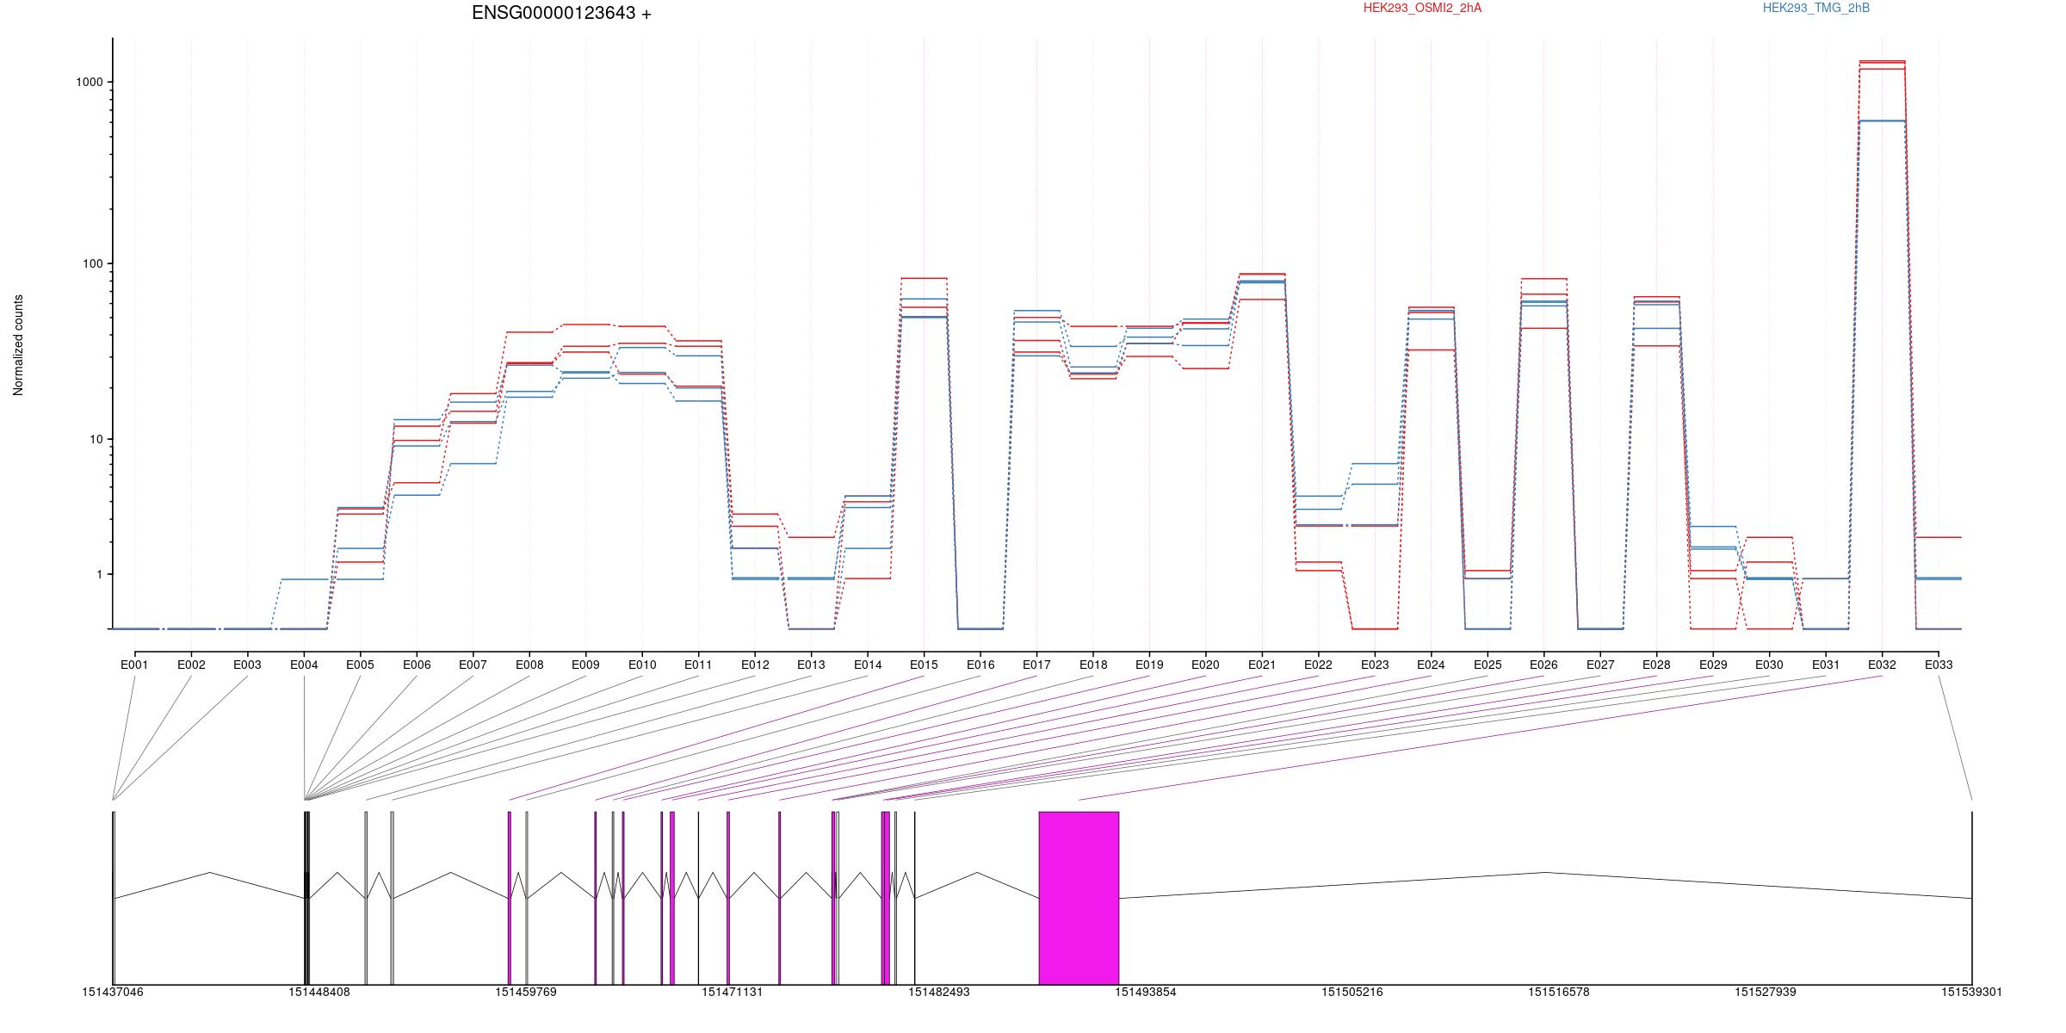
Task: Click exon bin label E033
Action: click(1939, 665)
